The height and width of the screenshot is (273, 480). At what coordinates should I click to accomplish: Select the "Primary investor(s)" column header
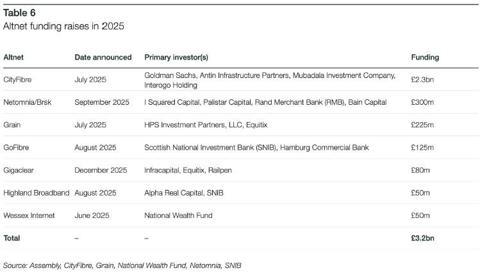[x=176, y=58]
